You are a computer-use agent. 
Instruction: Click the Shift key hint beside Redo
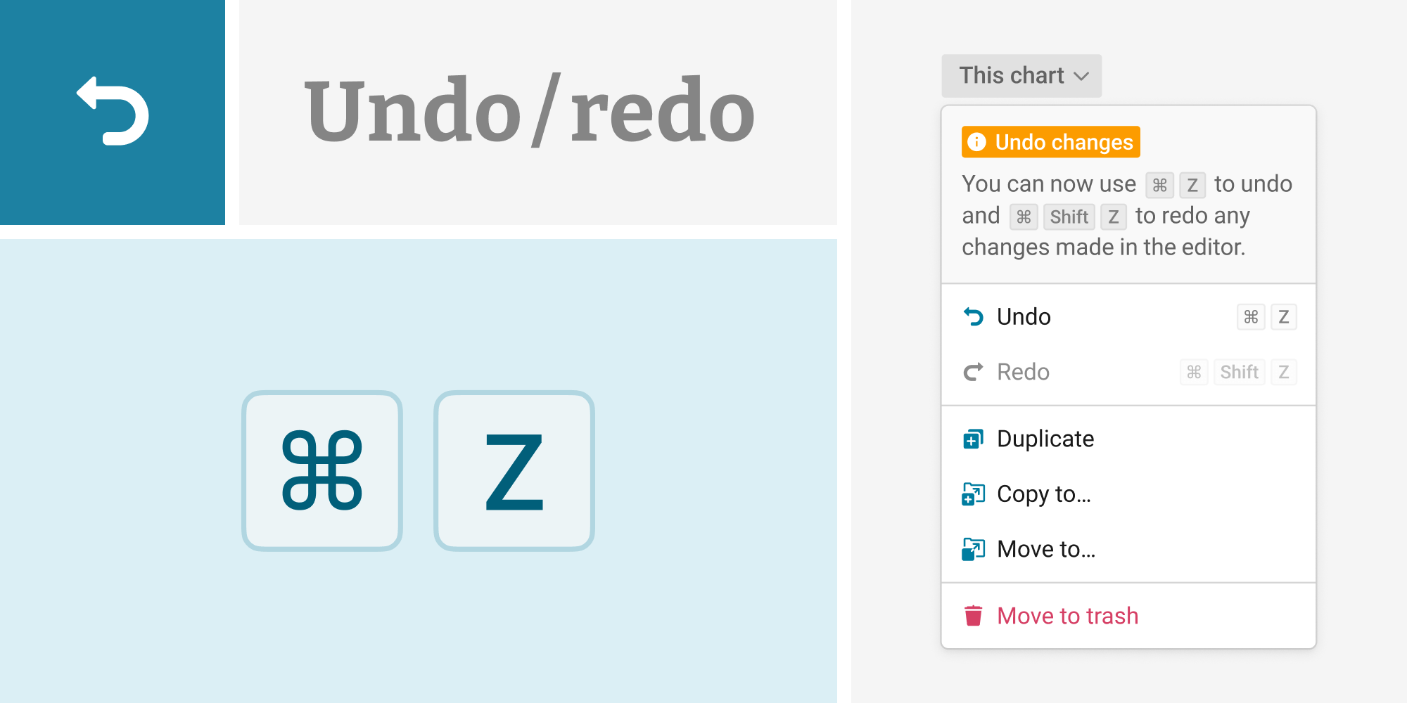tap(1239, 372)
